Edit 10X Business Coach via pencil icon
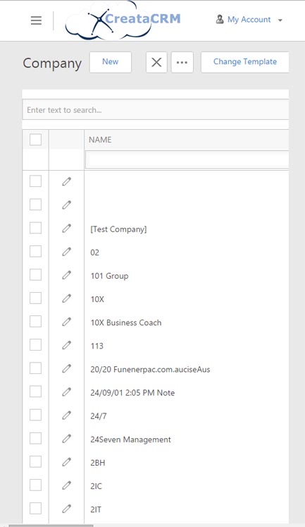The width and height of the screenshot is (305, 527). click(x=66, y=322)
